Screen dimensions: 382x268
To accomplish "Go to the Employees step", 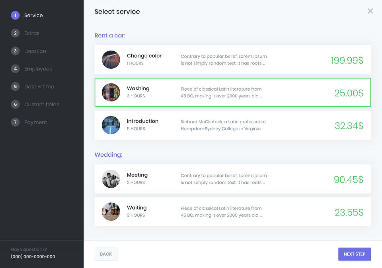I will pyautogui.click(x=38, y=69).
